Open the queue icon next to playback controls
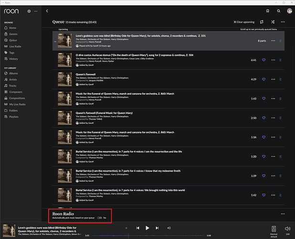The width and height of the screenshot is (295, 239). [169, 228]
